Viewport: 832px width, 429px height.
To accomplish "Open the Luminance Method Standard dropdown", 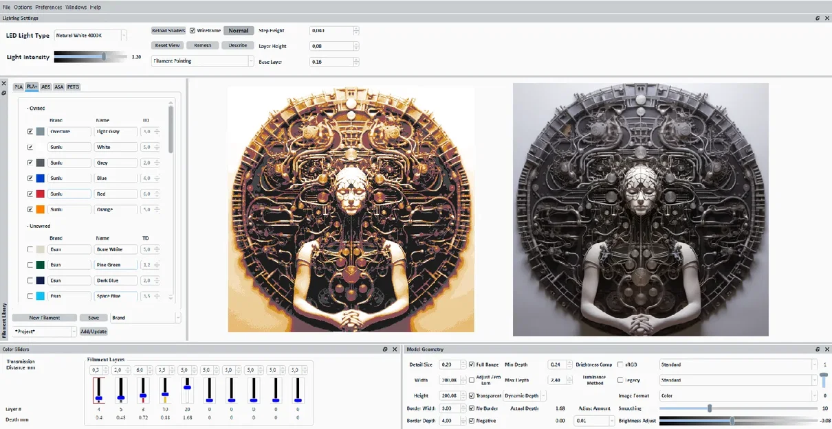I will click(738, 380).
